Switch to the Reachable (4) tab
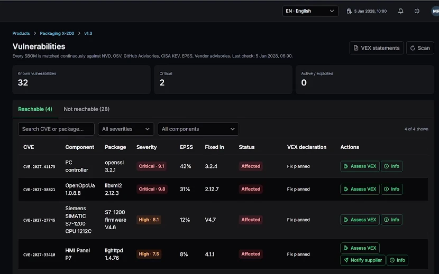 coord(35,109)
